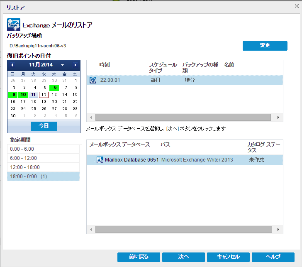Select November 12 in the calendar

44,95
